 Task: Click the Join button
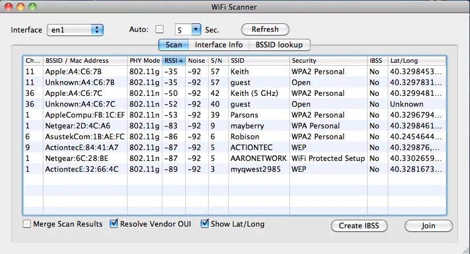[x=428, y=225]
